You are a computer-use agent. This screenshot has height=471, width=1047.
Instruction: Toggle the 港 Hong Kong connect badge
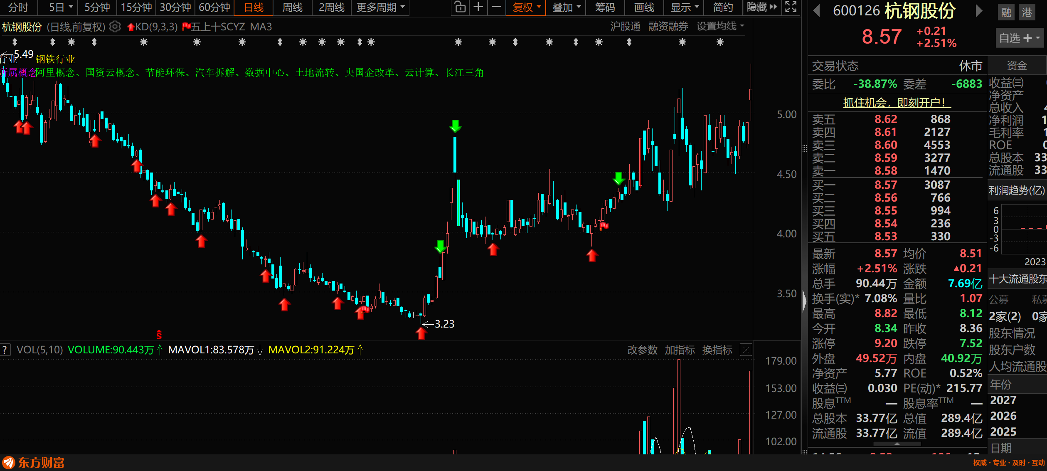pos(1027,12)
